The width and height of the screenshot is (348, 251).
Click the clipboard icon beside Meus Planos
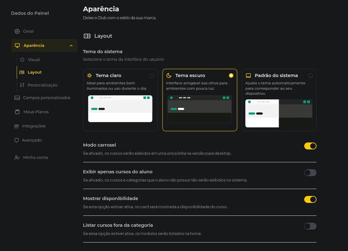click(x=17, y=112)
